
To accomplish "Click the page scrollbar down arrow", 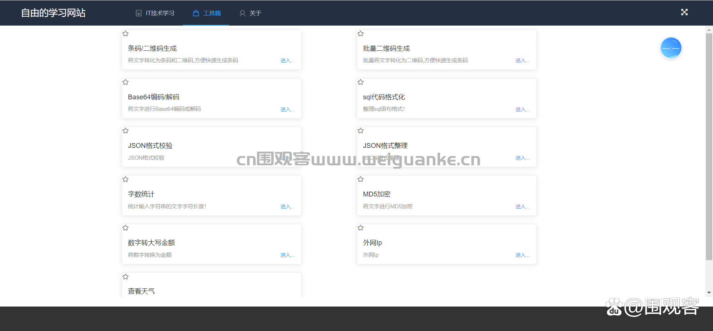I will click(709, 293).
